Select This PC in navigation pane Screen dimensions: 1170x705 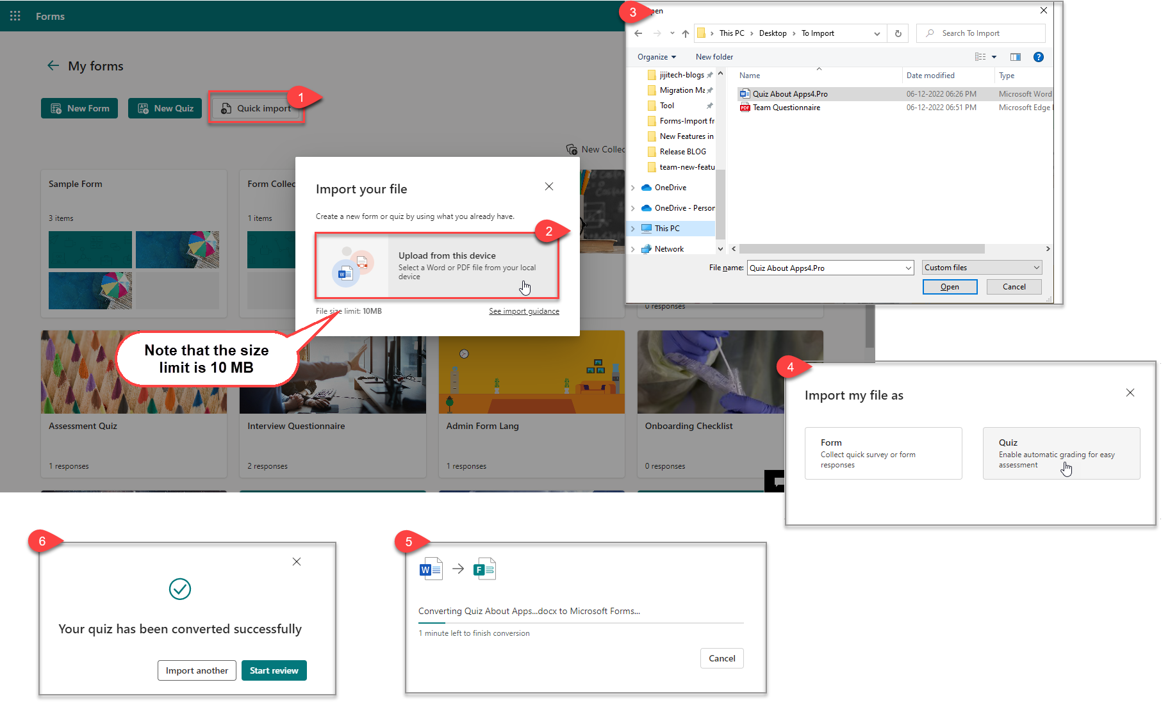click(x=667, y=229)
